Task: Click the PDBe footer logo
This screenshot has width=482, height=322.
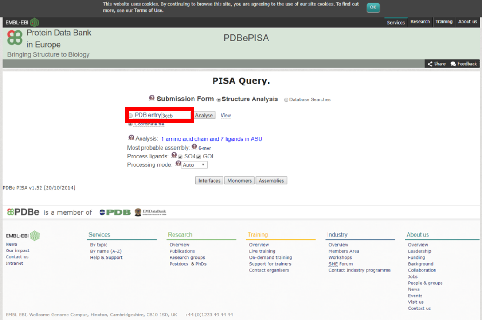Action: [x=23, y=212]
